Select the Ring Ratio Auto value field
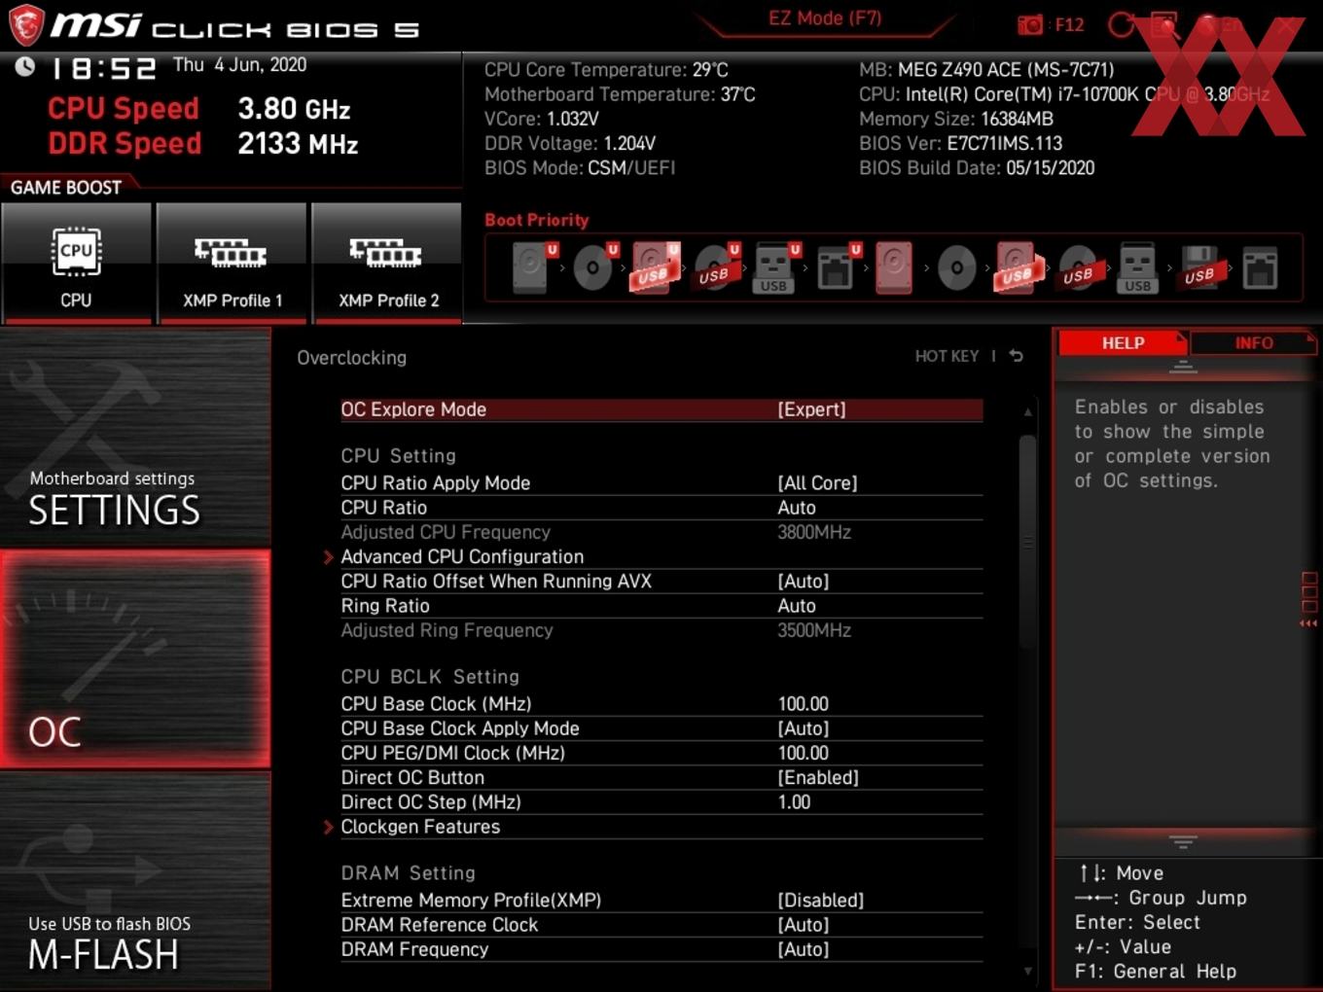1323x992 pixels. pyautogui.click(x=797, y=606)
